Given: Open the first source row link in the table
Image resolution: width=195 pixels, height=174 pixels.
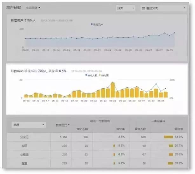Looking at the screenshot, I should click(24, 137).
